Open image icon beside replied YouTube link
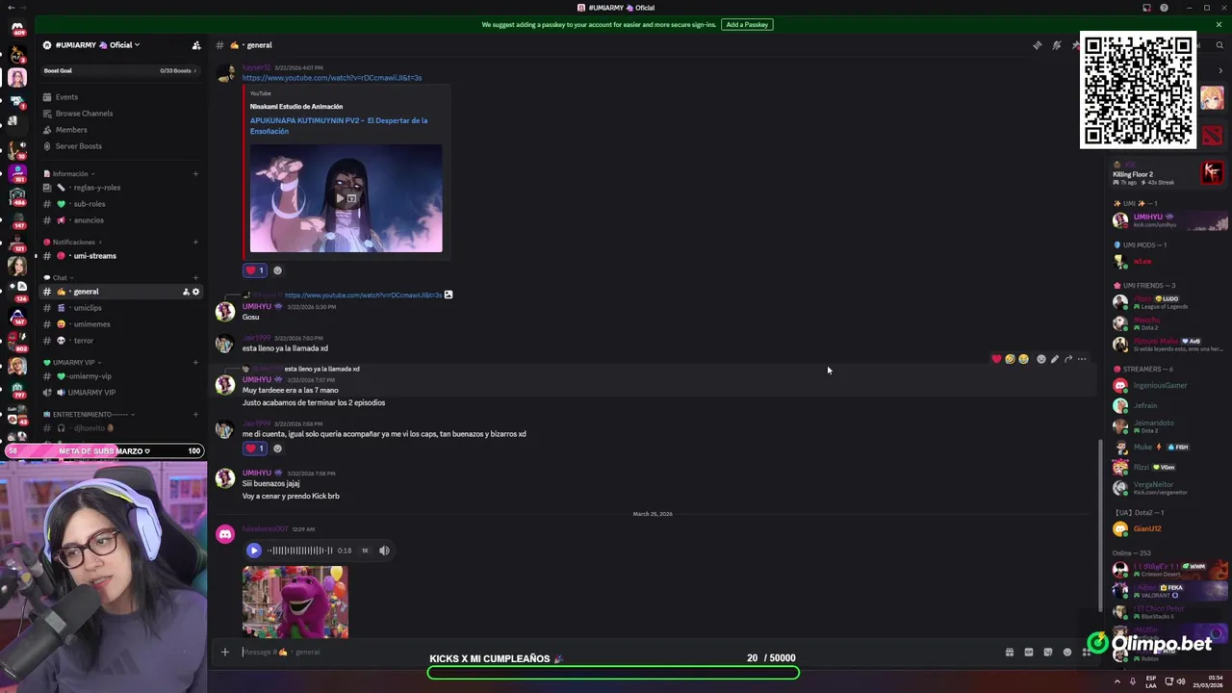The height and width of the screenshot is (693, 1232). click(x=449, y=295)
